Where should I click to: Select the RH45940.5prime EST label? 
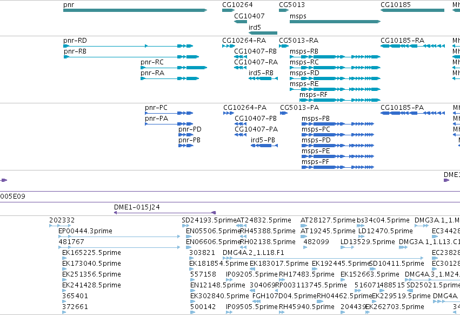click(306, 307)
